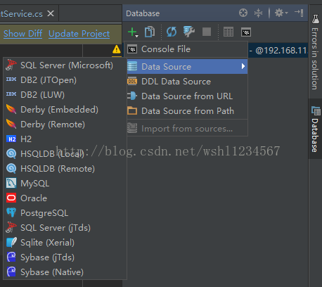Hide the Database panel with arrow icon

[x=299, y=13]
